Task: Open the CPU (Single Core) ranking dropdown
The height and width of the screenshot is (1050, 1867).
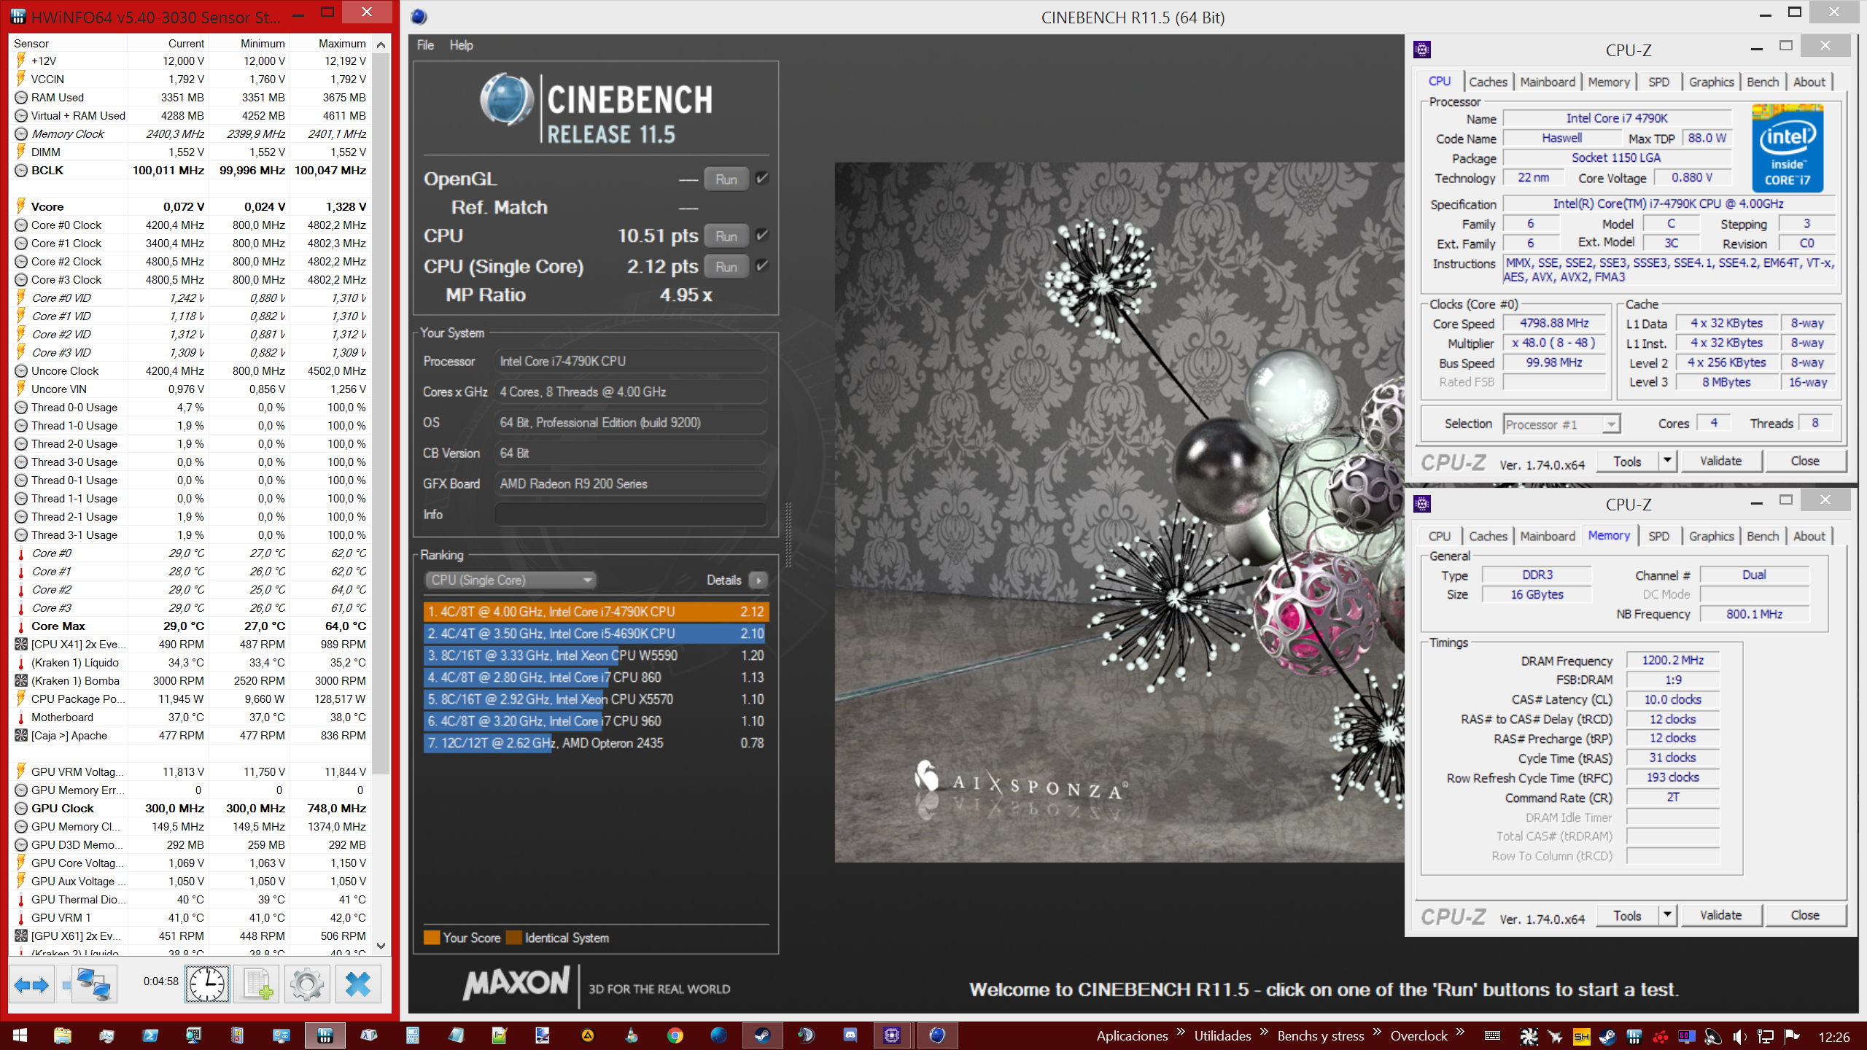Action: click(x=510, y=580)
